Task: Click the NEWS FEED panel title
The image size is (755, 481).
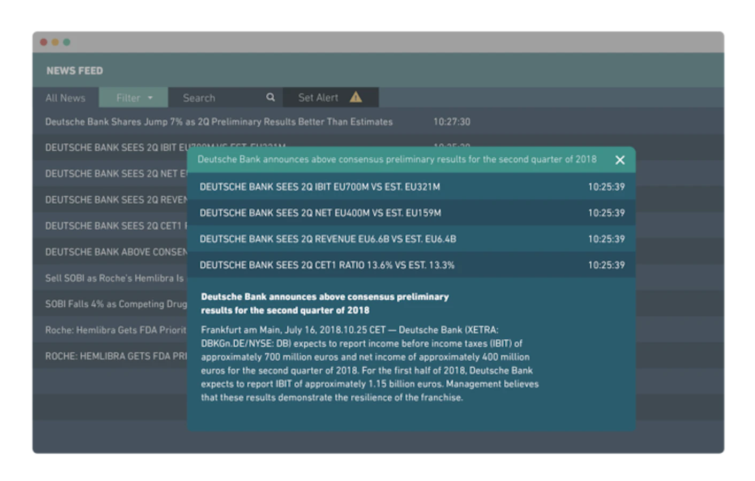Action: click(74, 71)
